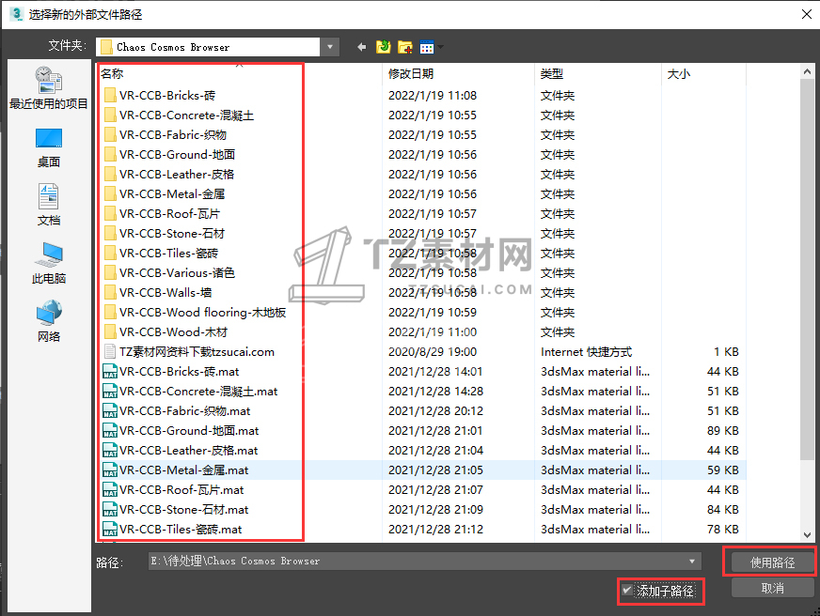Expand the 文件夹 folder dropdown
820x616 pixels.
point(330,47)
